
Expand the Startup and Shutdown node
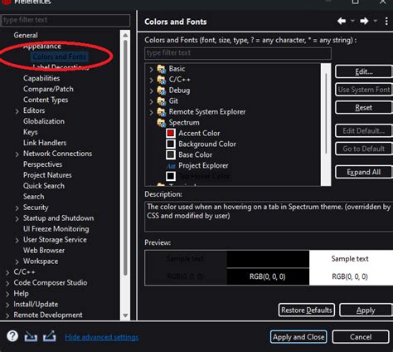click(x=17, y=219)
